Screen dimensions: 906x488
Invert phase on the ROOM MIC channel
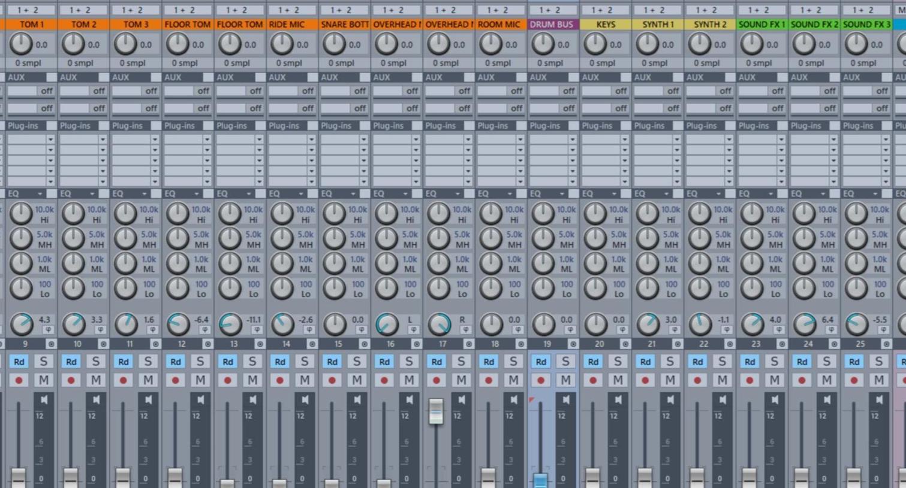click(518, 330)
